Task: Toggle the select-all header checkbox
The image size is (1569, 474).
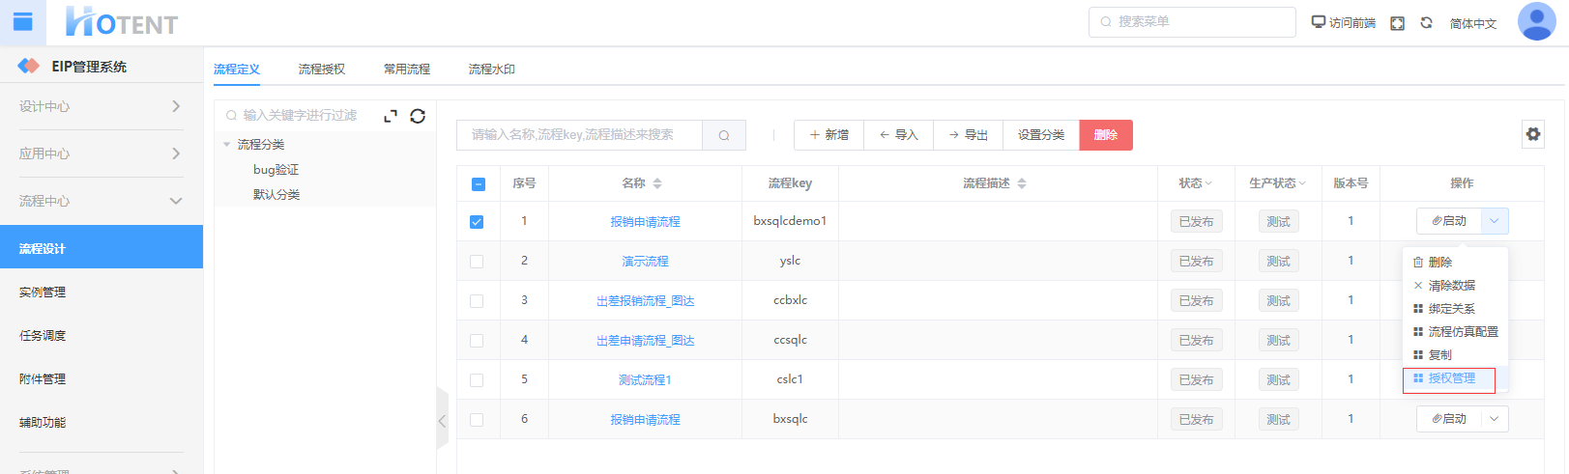Action: click(x=478, y=184)
